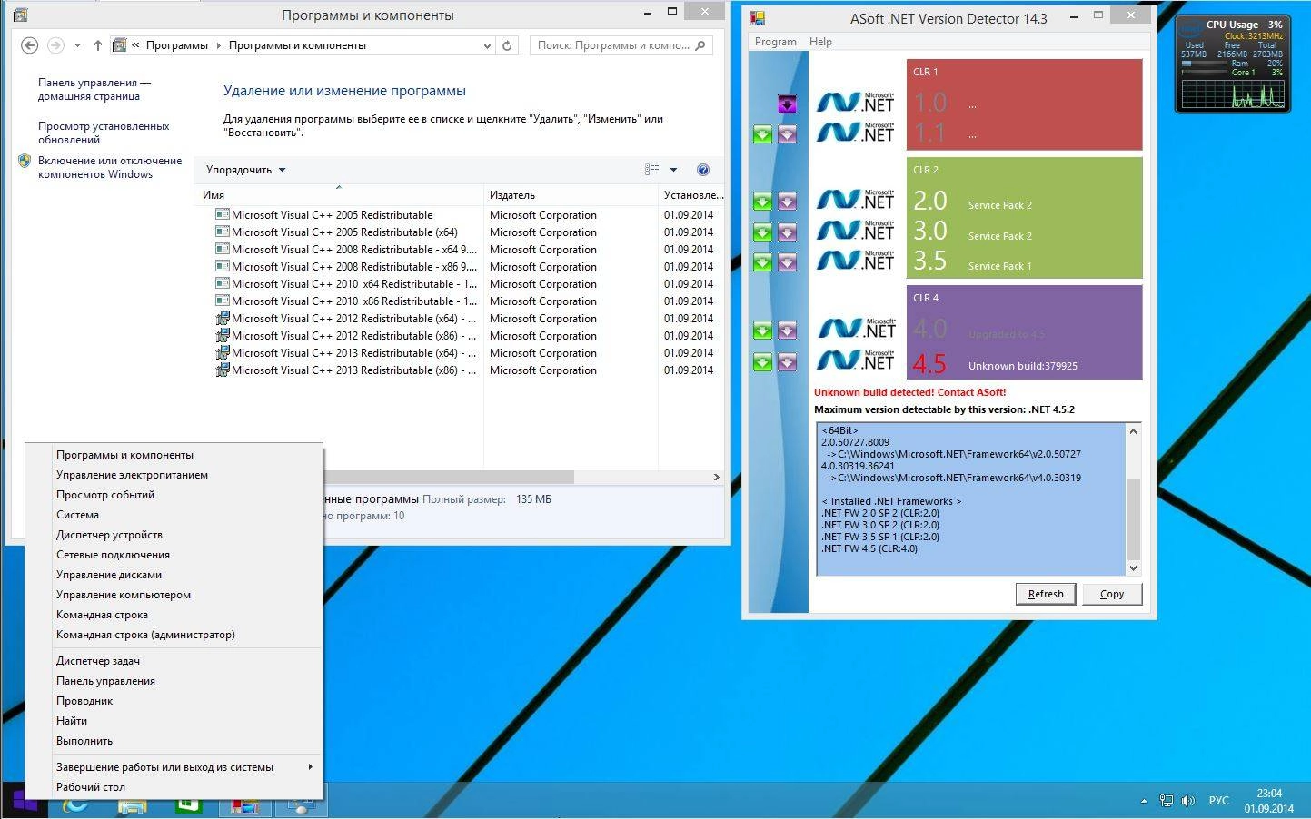This screenshot has width=1311, height=819.
Task: Expand the view options dropdown arrow
Action: coord(673,170)
